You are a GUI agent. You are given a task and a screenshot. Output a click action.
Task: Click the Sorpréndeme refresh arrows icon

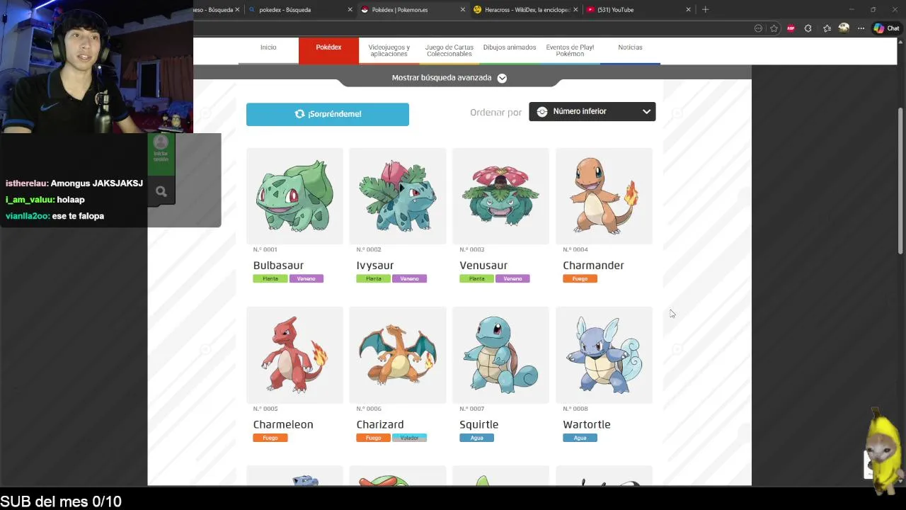click(x=300, y=114)
